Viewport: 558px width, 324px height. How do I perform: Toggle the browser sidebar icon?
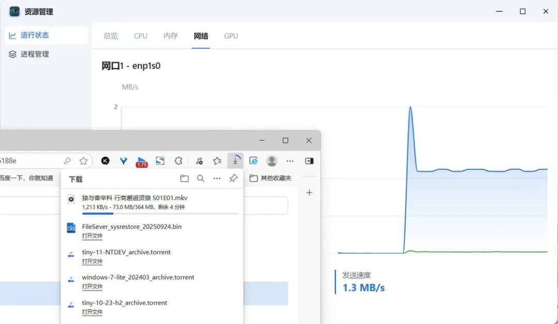[x=309, y=161]
